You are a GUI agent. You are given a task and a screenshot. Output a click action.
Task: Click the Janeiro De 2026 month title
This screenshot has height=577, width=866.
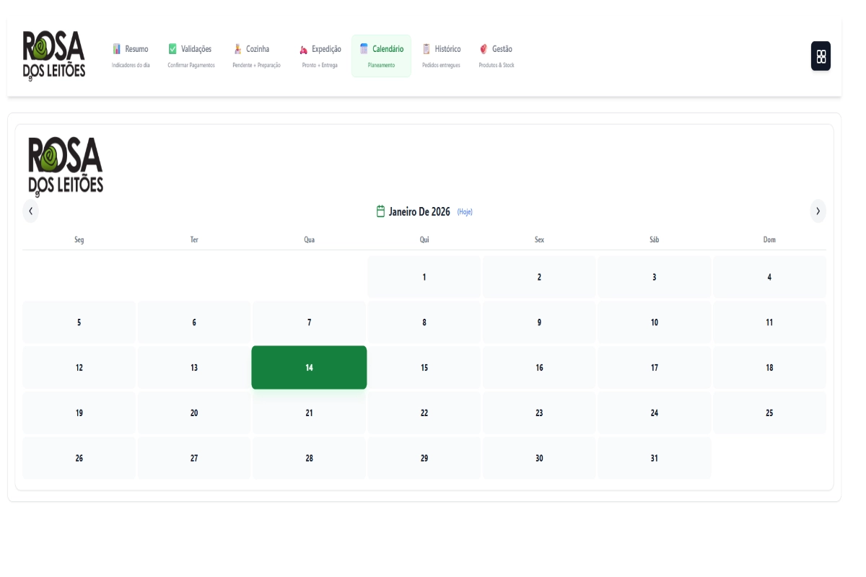419,212
